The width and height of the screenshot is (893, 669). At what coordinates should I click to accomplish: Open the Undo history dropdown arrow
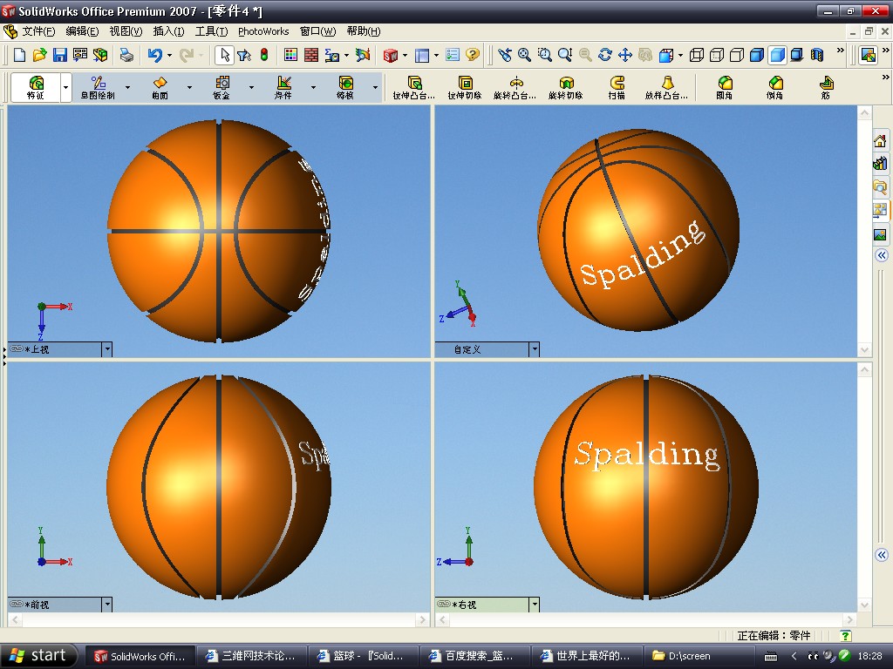[169, 55]
